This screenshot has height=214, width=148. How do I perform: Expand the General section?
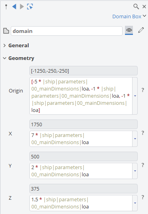pyautogui.click(x=4, y=45)
